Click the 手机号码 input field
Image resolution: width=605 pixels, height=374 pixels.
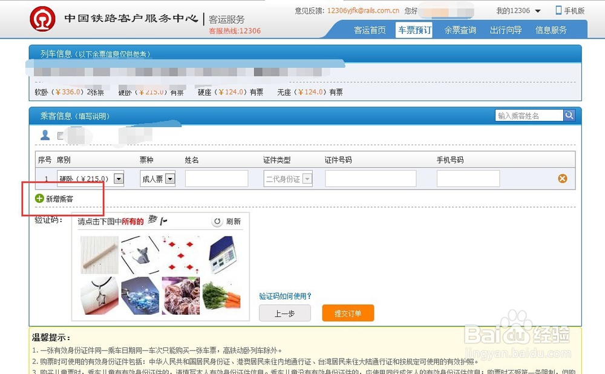[468, 179]
